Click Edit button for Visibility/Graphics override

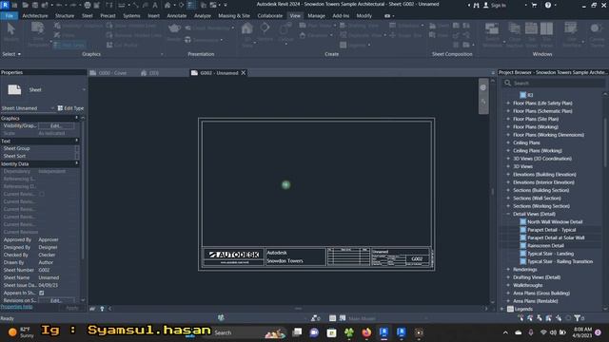tap(56, 125)
